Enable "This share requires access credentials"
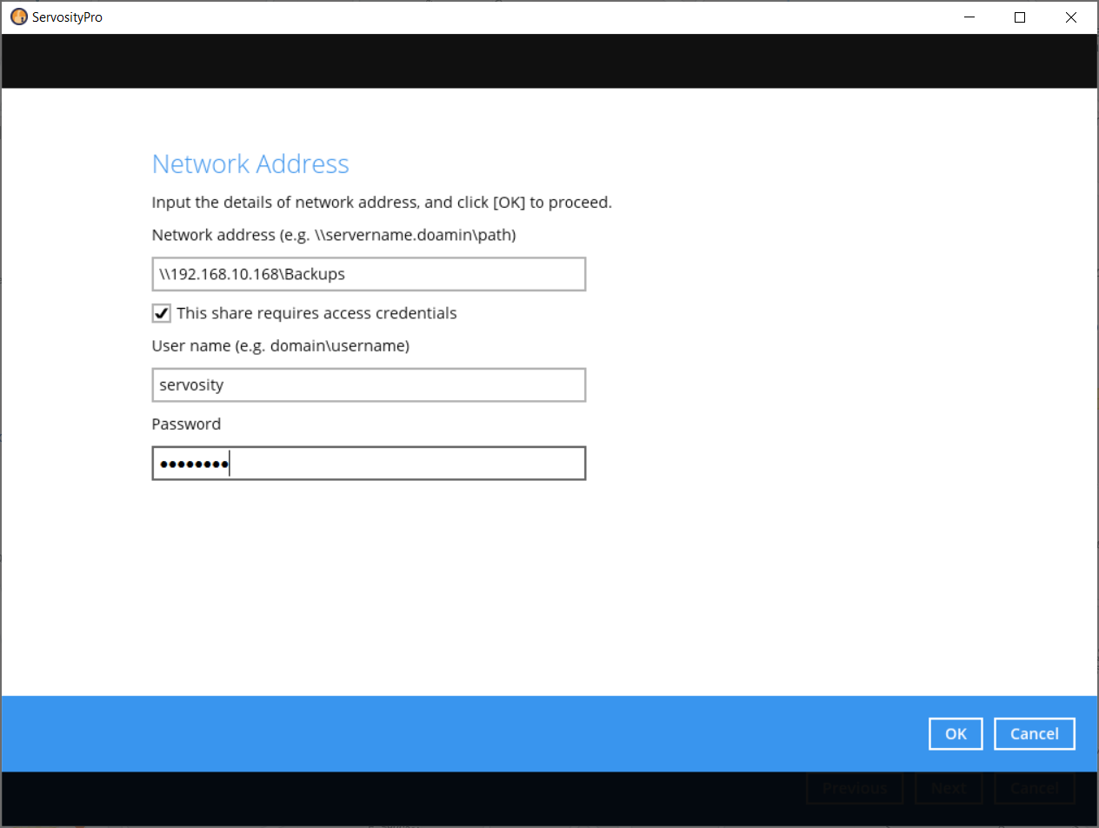 (161, 313)
